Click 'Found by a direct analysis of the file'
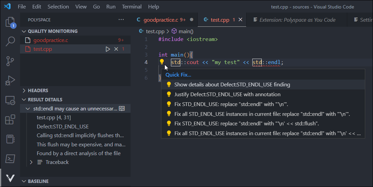373x187 pixels. [79, 153]
